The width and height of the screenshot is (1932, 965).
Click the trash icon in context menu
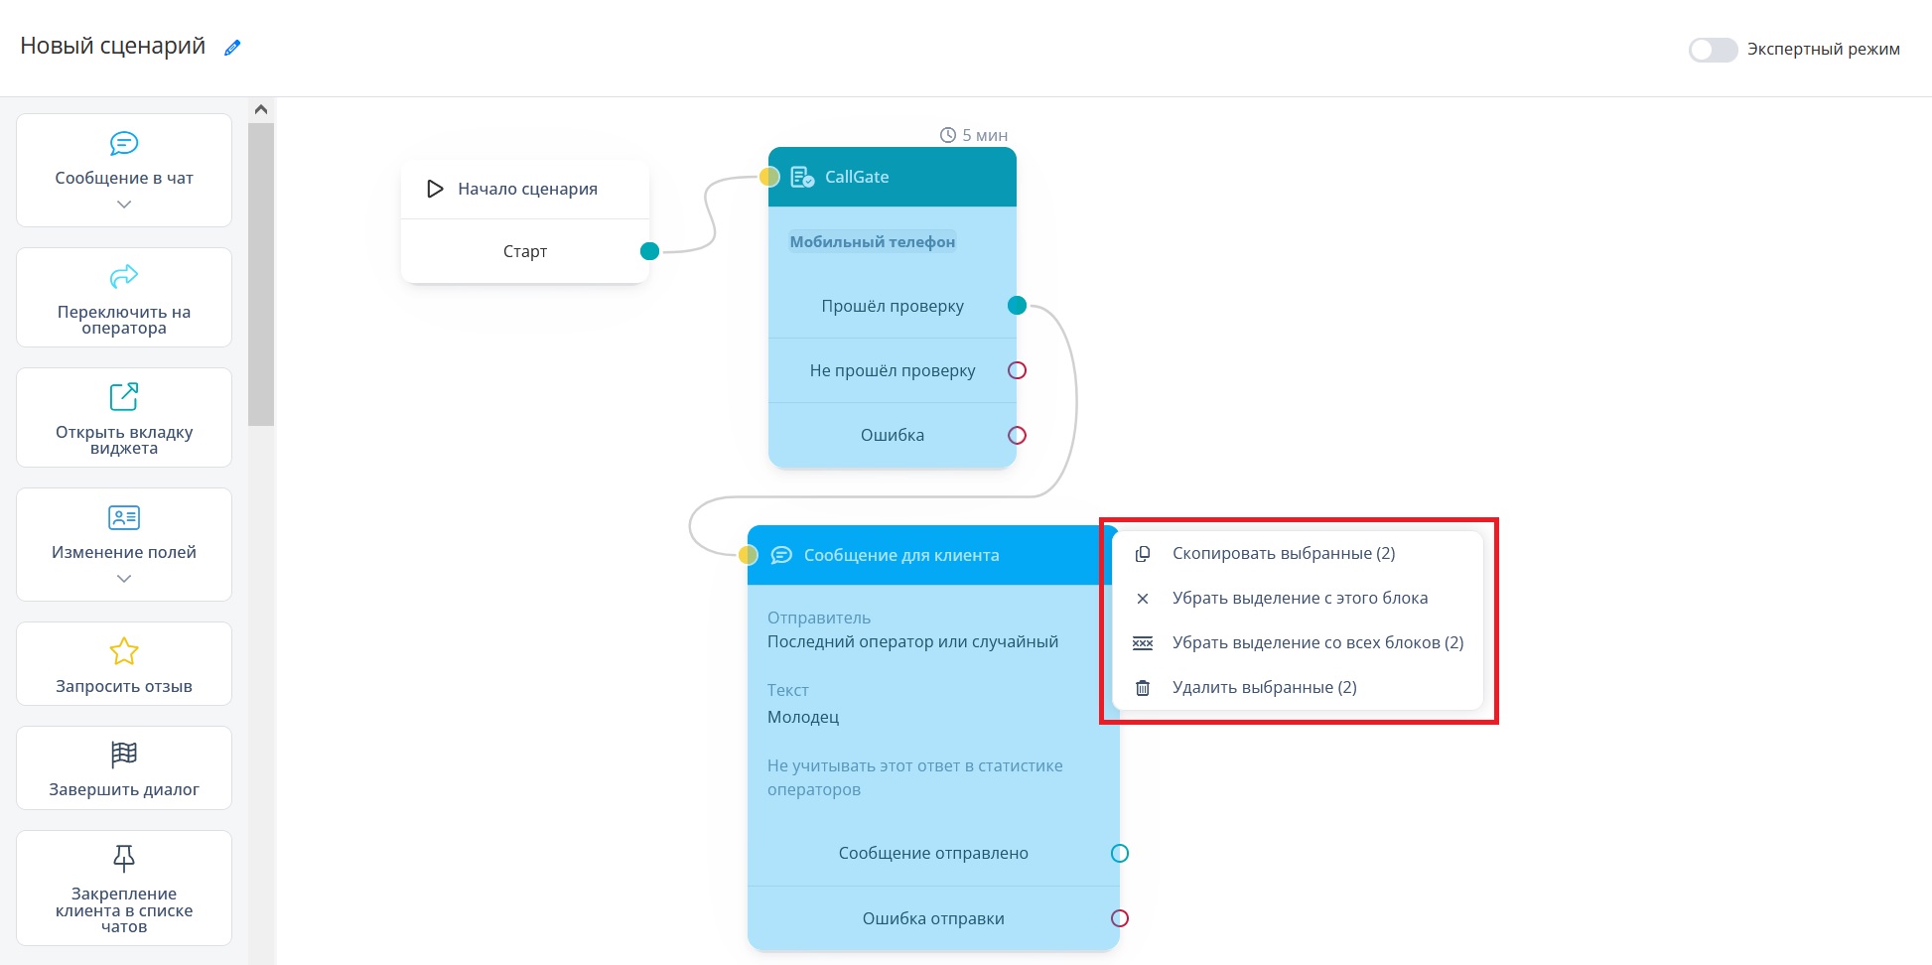click(x=1143, y=688)
